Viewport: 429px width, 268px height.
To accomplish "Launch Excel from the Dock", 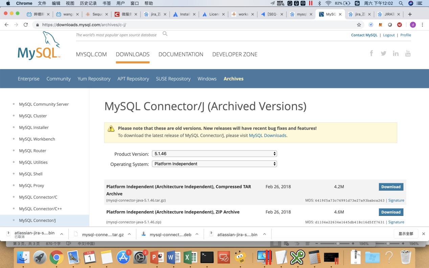I will 190,258.
